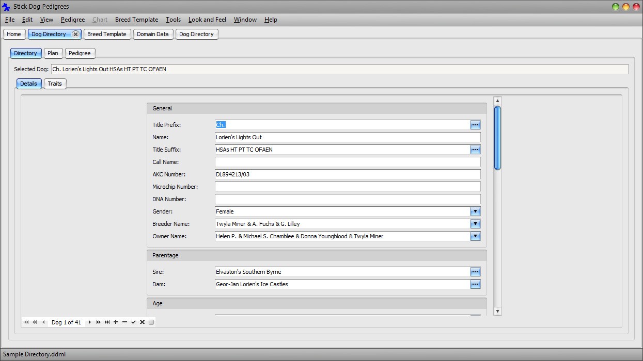Open the Title Suffix ellipsis picker
The width and height of the screenshot is (643, 361).
tap(475, 149)
